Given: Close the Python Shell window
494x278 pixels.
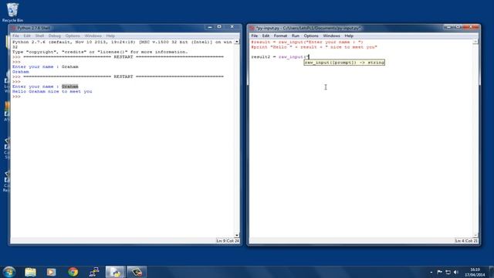Looking at the screenshot, I should 232,27.
